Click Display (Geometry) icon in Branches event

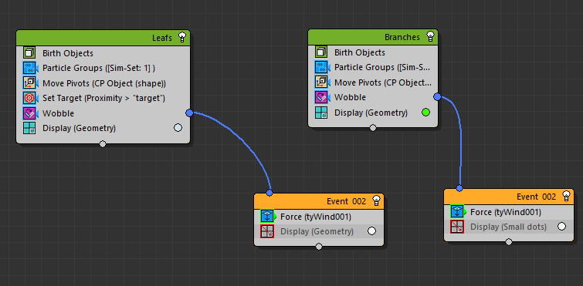coord(321,113)
